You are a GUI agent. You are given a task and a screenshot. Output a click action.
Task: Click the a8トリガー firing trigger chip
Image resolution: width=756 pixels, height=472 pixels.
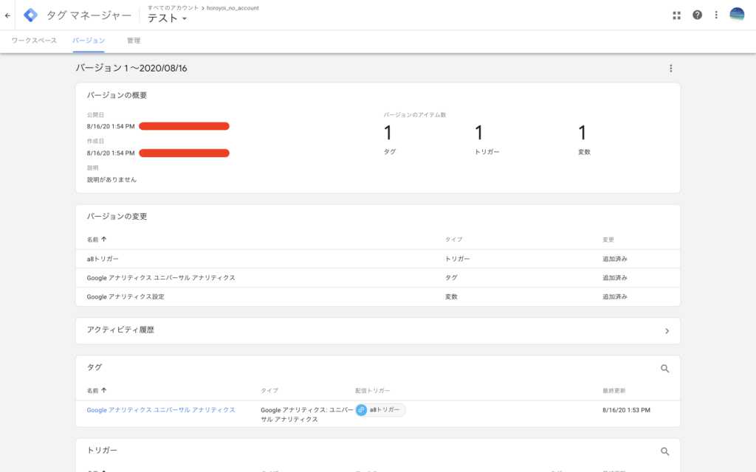click(x=380, y=410)
